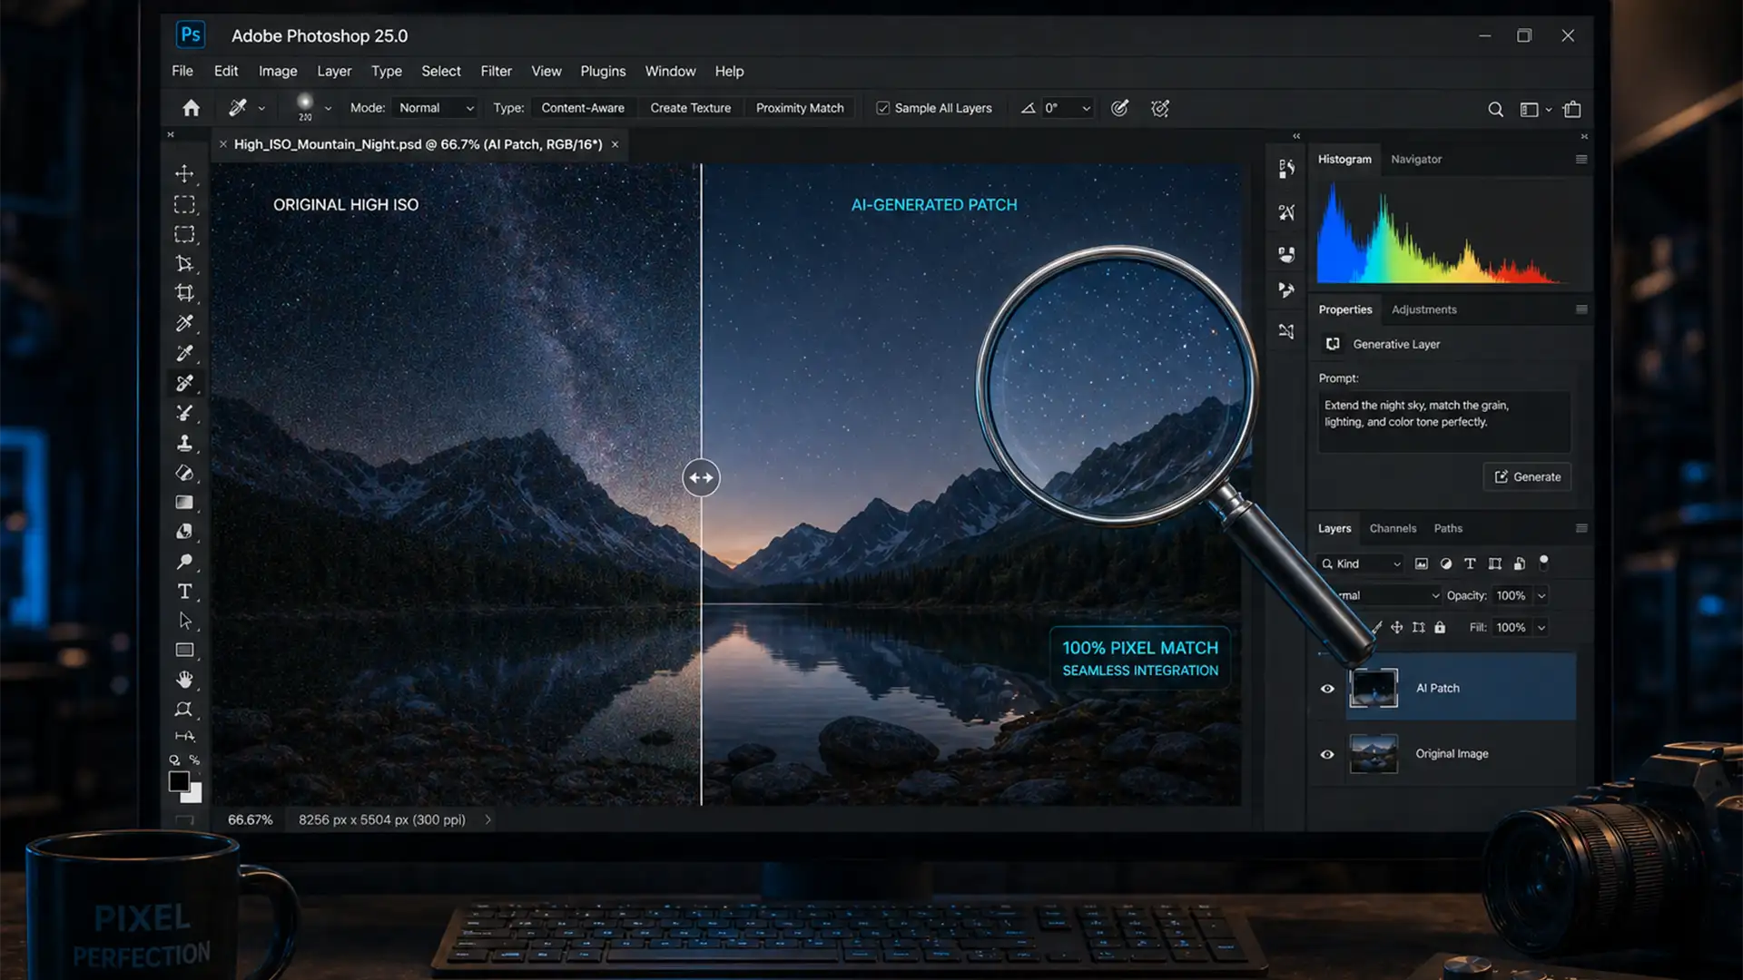Screen dimensions: 1743x980
Task: Select the Horizontal Type tool
Action: (x=185, y=590)
